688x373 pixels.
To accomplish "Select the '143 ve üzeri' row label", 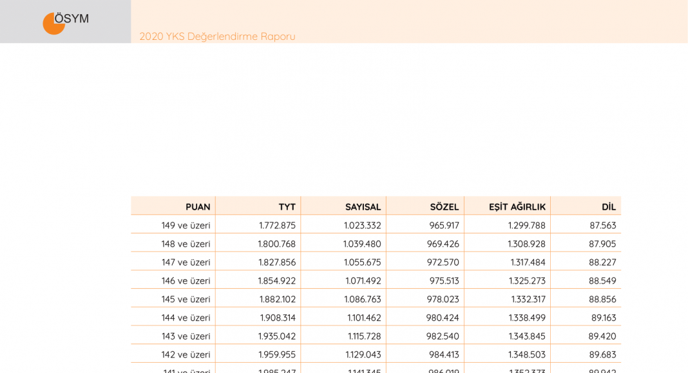I will point(186,336).
